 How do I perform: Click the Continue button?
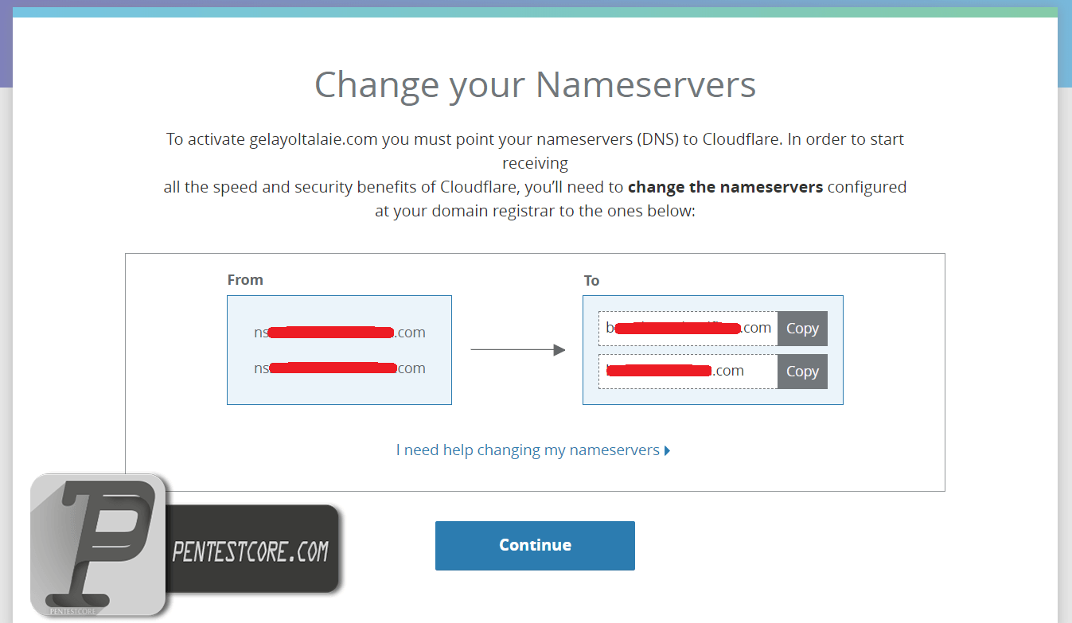[x=535, y=546]
